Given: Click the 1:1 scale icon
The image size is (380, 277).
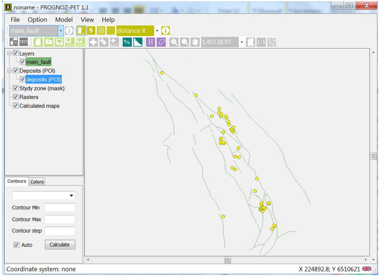Looking at the screenshot, I should click(x=261, y=42).
